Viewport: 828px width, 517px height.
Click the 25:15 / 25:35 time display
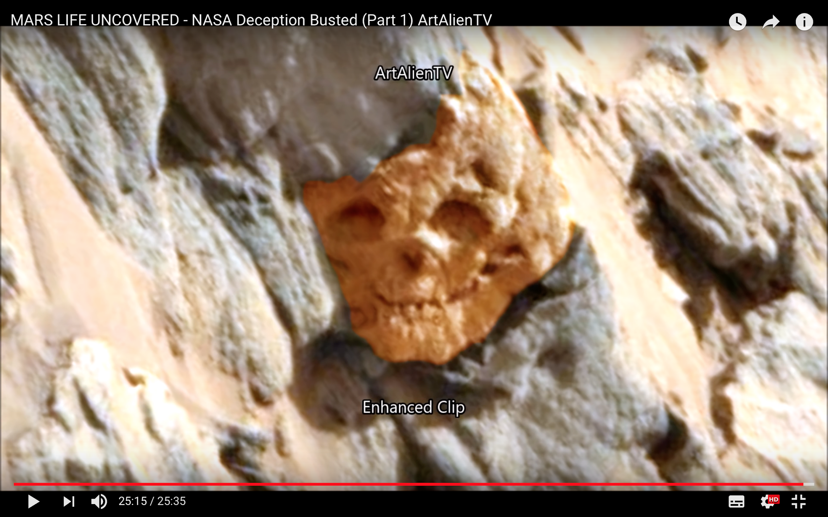(x=152, y=501)
